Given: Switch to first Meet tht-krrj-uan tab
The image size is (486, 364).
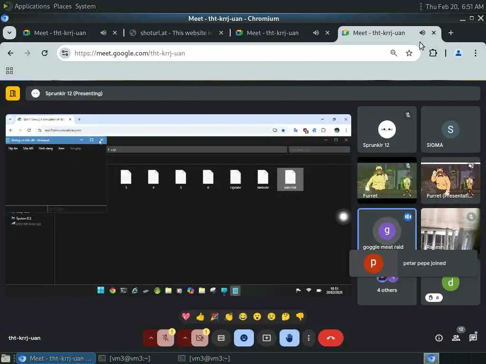Looking at the screenshot, I should (x=60, y=33).
